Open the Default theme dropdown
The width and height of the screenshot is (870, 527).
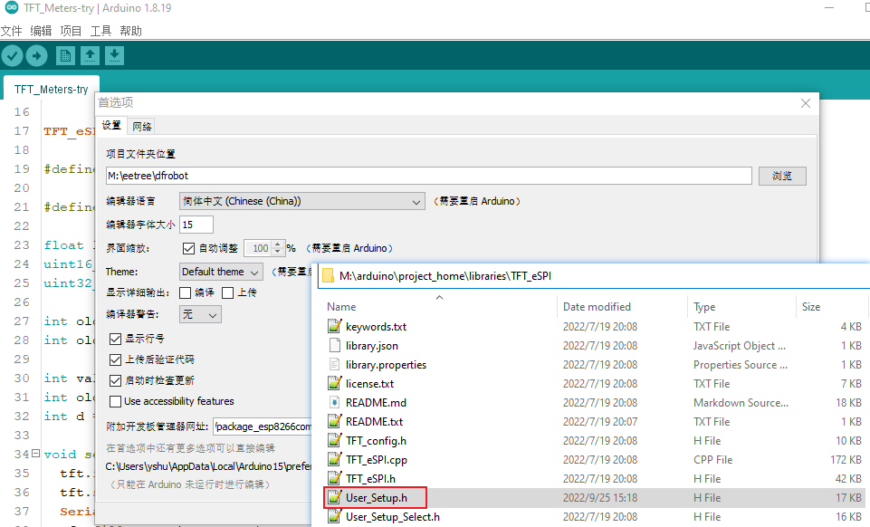(x=221, y=272)
